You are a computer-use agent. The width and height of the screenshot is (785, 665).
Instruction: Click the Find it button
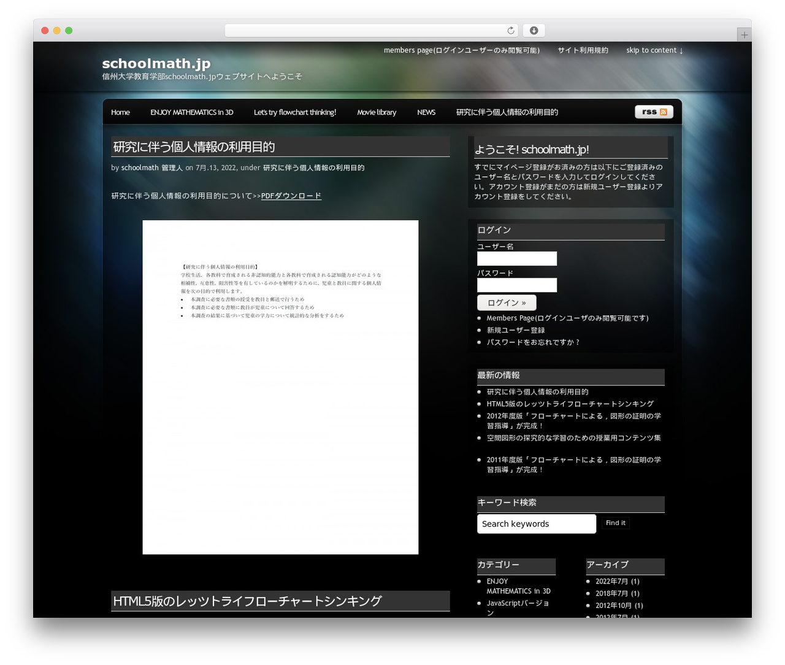click(x=616, y=523)
